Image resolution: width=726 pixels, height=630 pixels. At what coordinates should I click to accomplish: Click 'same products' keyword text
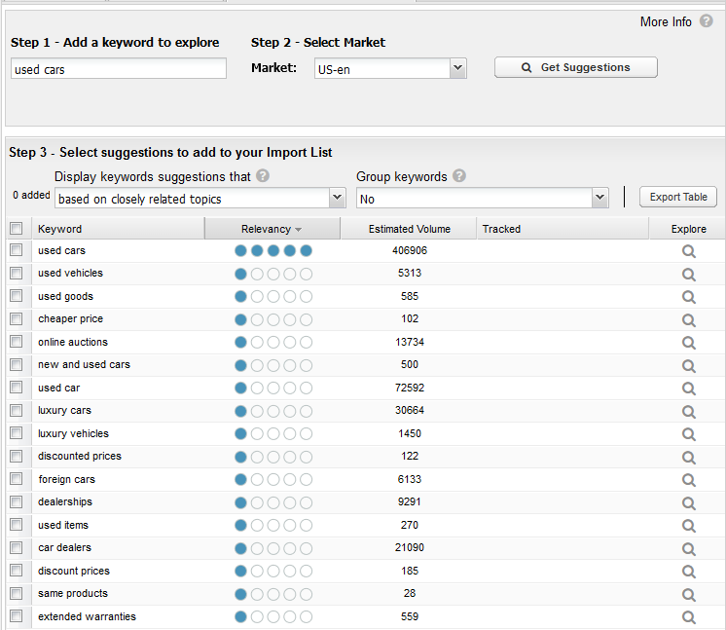(73, 593)
